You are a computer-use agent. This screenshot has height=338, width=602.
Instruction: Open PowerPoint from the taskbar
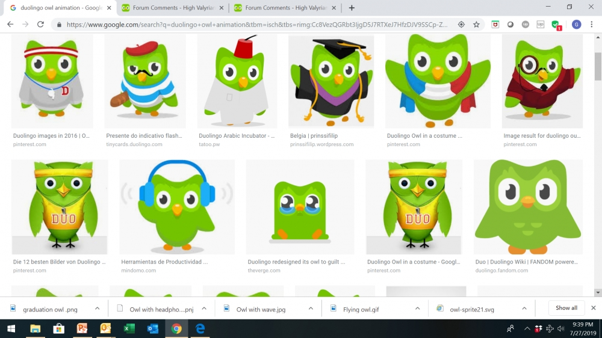(x=82, y=328)
